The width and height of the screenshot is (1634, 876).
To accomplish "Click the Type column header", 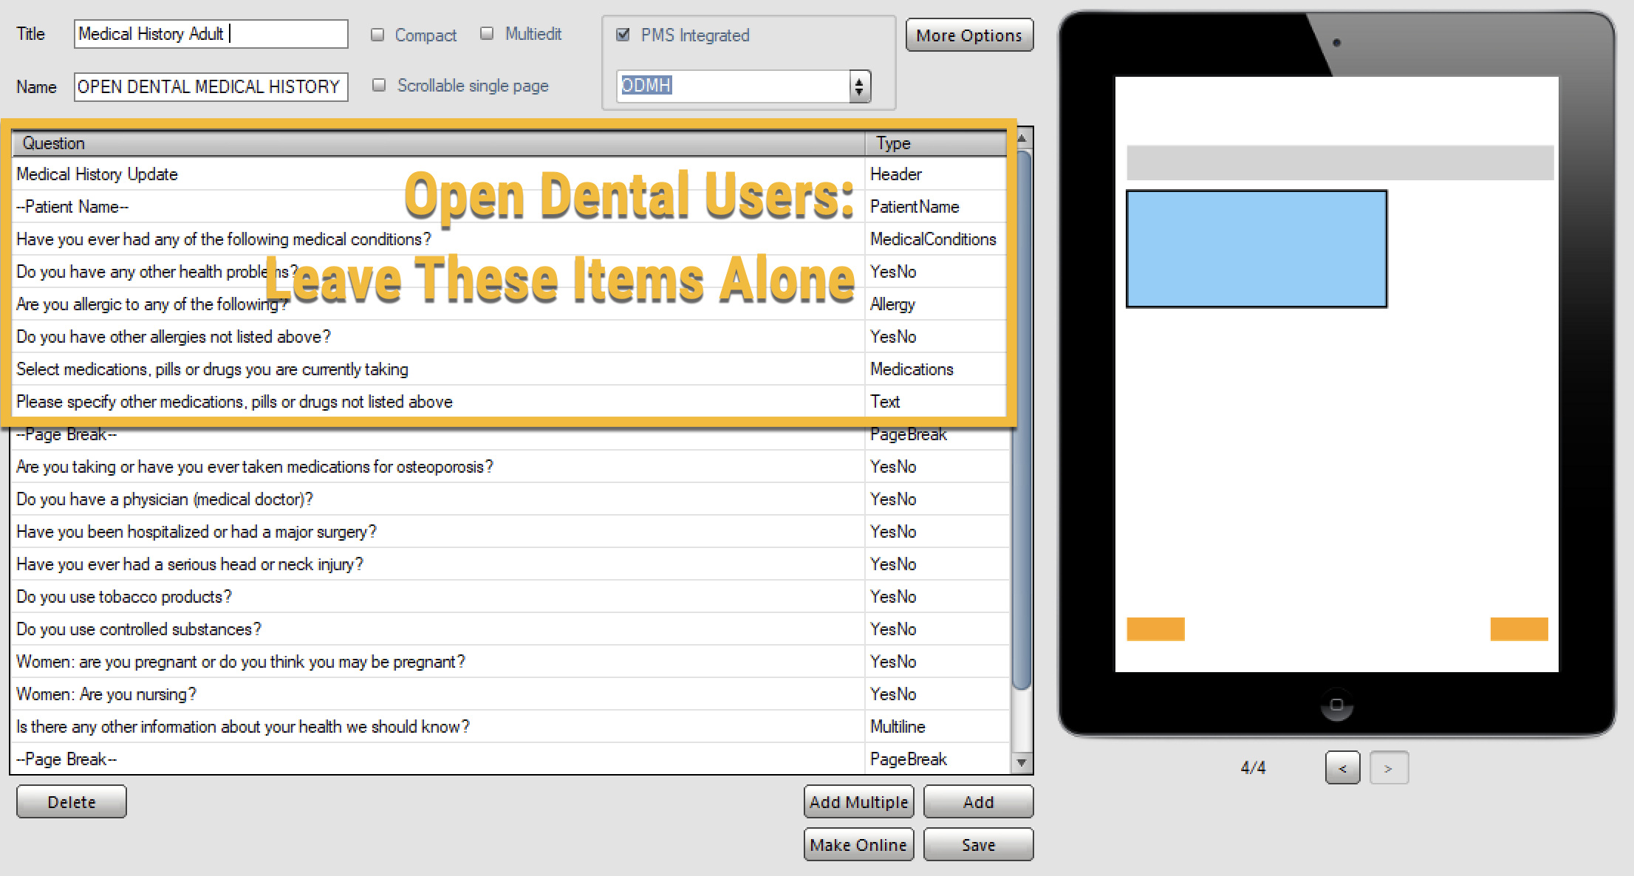I will tap(936, 143).
